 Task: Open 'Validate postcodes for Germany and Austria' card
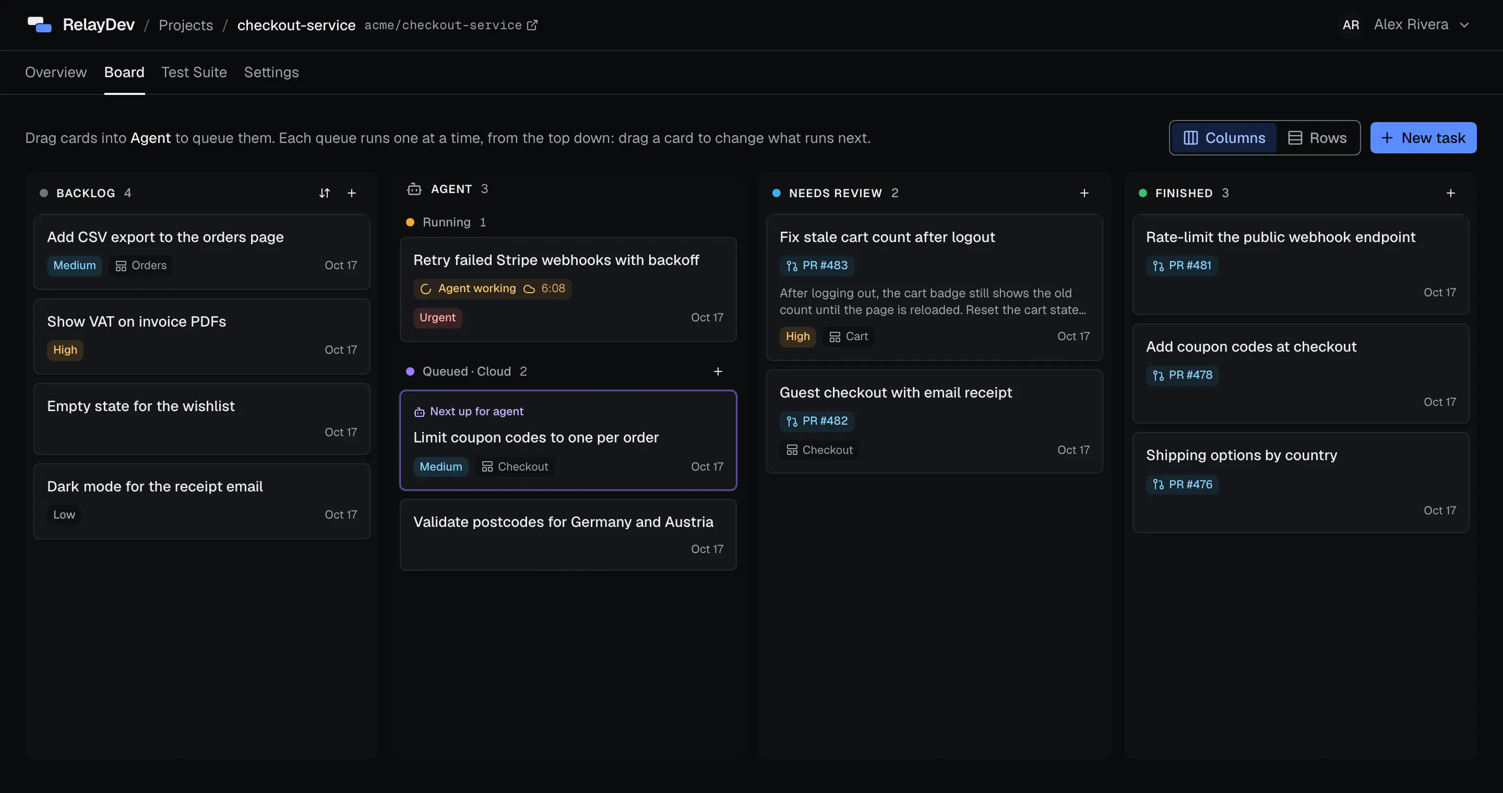pos(568,535)
